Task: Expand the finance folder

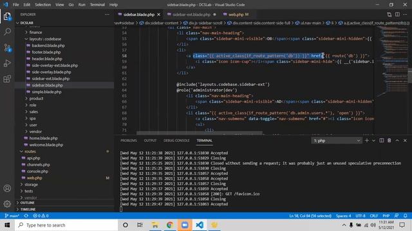Action: 35,32
